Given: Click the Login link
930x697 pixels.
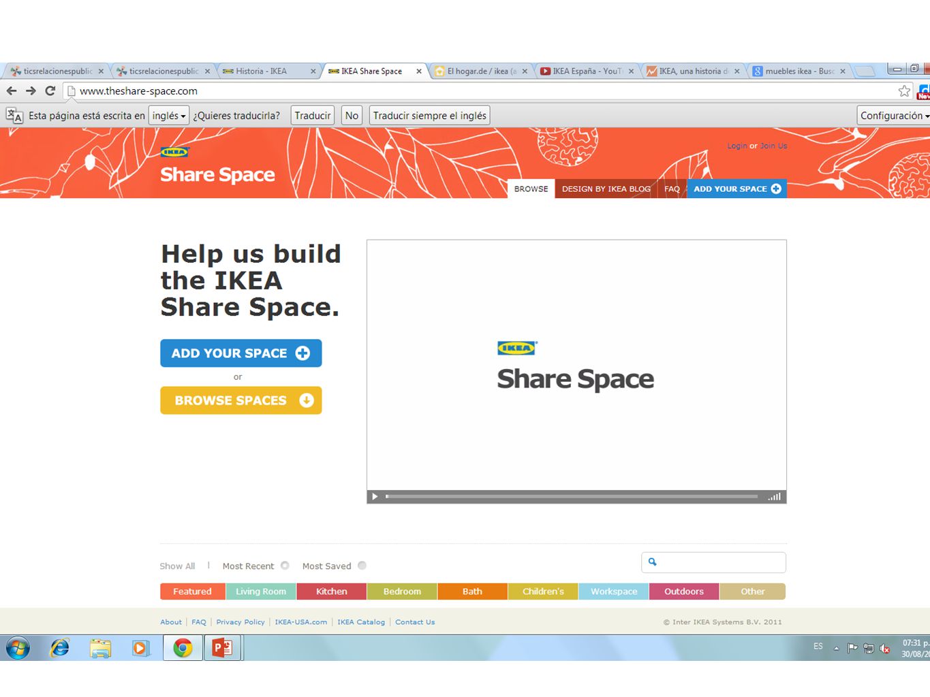Looking at the screenshot, I should (737, 146).
